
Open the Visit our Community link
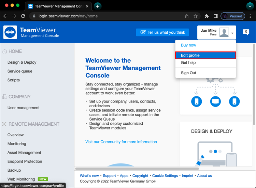coord(121,142)
